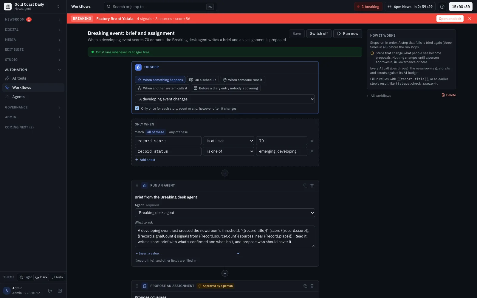Open the Breaking desk agent dropdown
Screen dimensions: 477x298
tap(225, 213)
